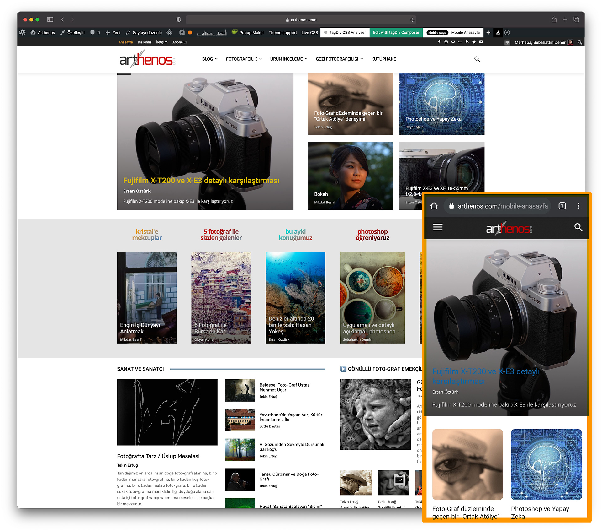The image size is (602, 531).
Task: Open a new Safari tab with plus icon
Action: tap(565, 19)
